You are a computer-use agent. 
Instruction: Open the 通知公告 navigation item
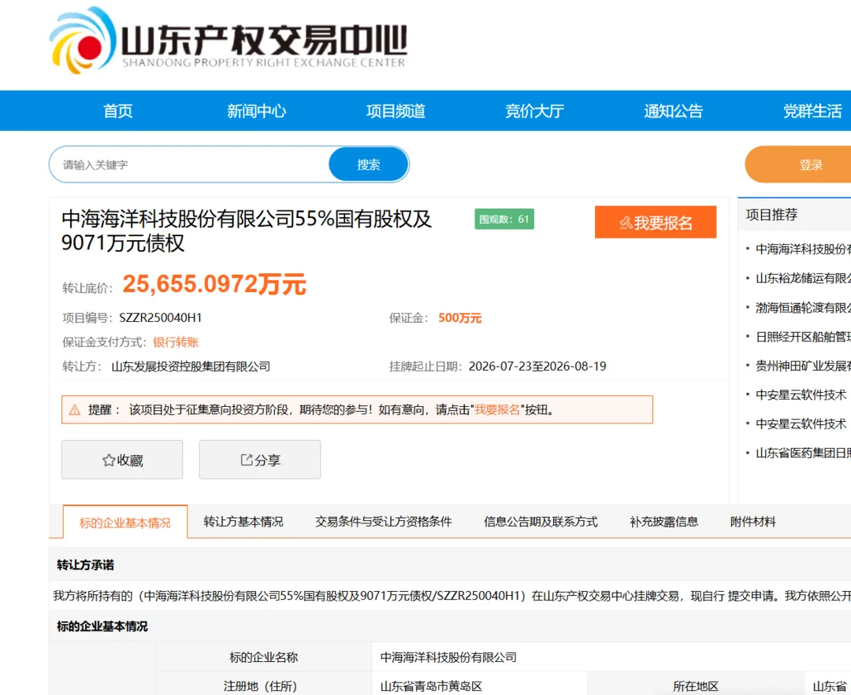[x=674, y=111]
